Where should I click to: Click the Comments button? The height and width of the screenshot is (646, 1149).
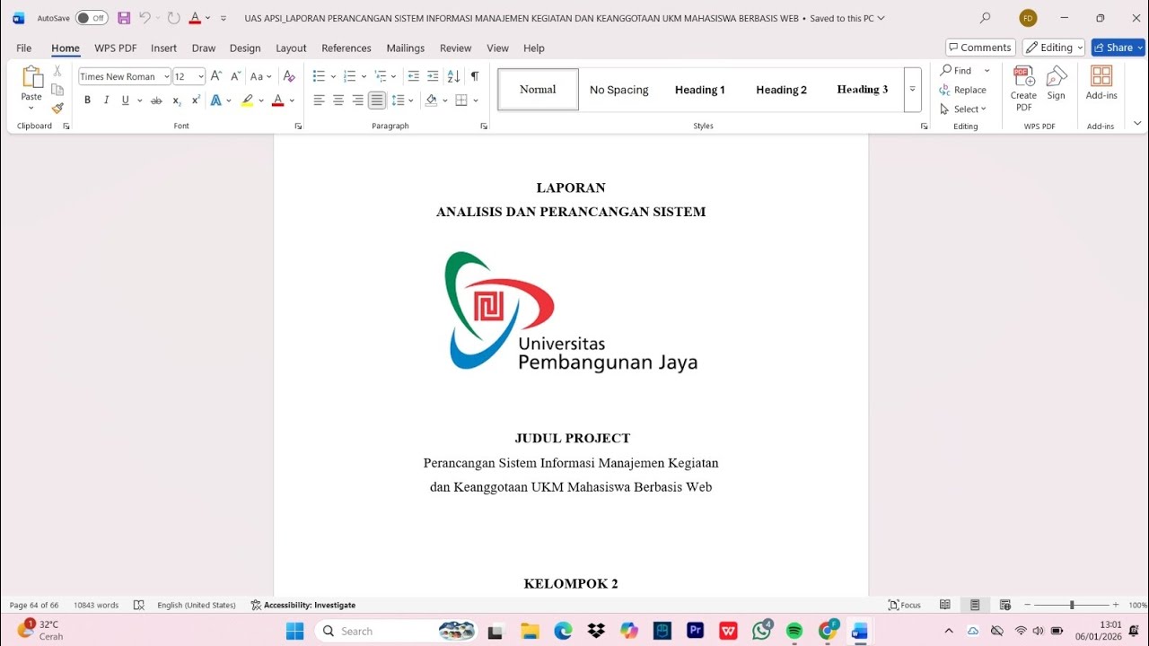coord(980,48)
